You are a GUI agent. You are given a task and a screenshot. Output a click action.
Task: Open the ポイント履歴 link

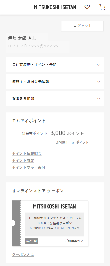[23, 160]
